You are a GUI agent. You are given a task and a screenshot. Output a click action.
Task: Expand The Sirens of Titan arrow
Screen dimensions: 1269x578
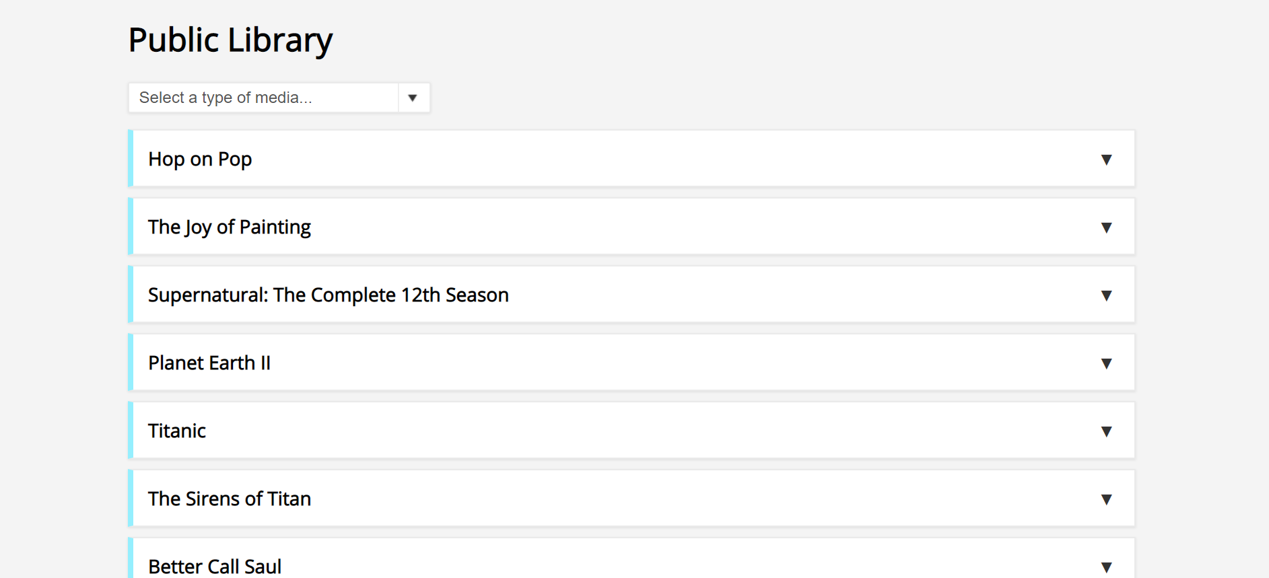(1106, 499)
